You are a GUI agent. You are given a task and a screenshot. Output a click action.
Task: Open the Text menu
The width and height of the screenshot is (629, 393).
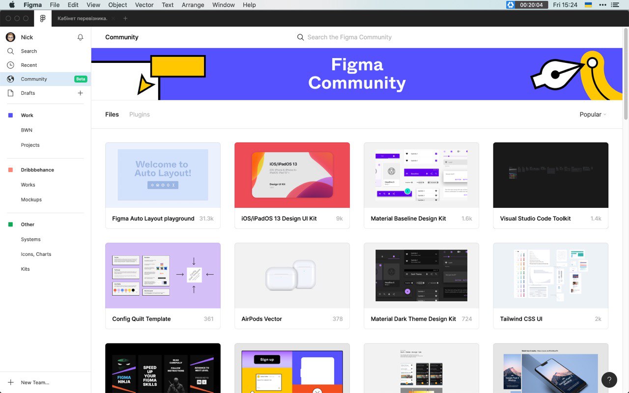coord(168,5)
